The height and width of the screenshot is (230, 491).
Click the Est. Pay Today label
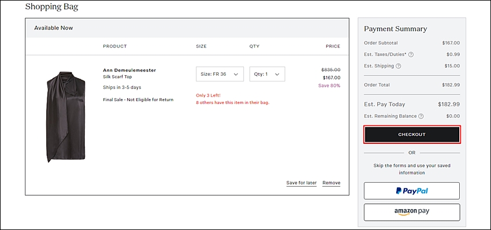click(385, 105)
